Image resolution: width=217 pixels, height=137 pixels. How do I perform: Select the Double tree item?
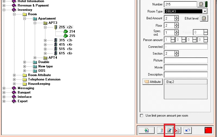click(44, 62)
